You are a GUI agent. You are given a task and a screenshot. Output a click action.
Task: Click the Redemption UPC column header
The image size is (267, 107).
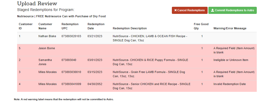(70, 26)
